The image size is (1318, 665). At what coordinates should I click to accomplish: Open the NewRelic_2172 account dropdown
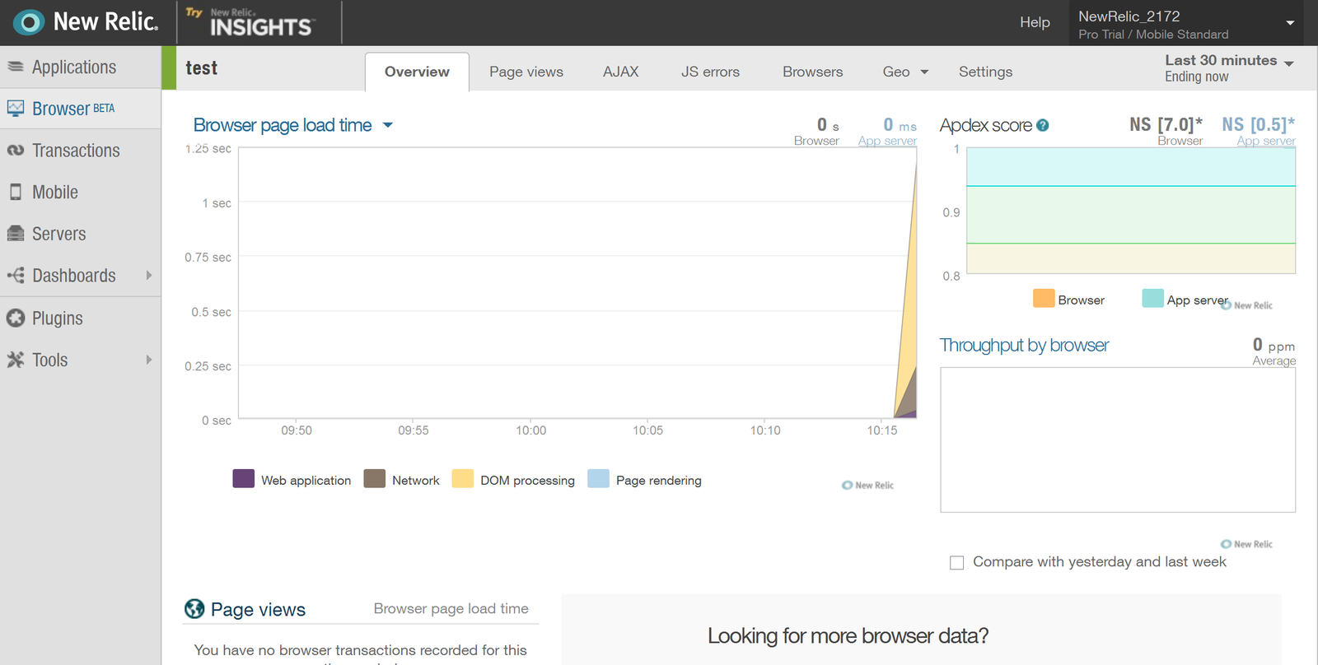(x=1187, y=24)
